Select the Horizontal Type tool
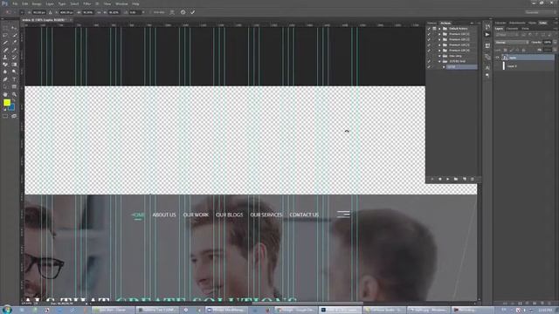 pos(14,79)
